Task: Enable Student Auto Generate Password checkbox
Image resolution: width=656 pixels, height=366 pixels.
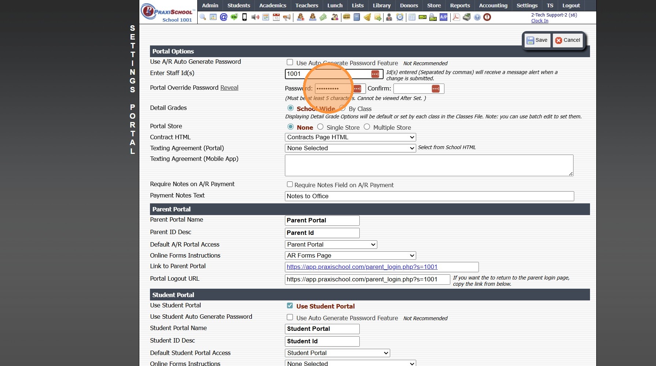Action: coord(290,317)
